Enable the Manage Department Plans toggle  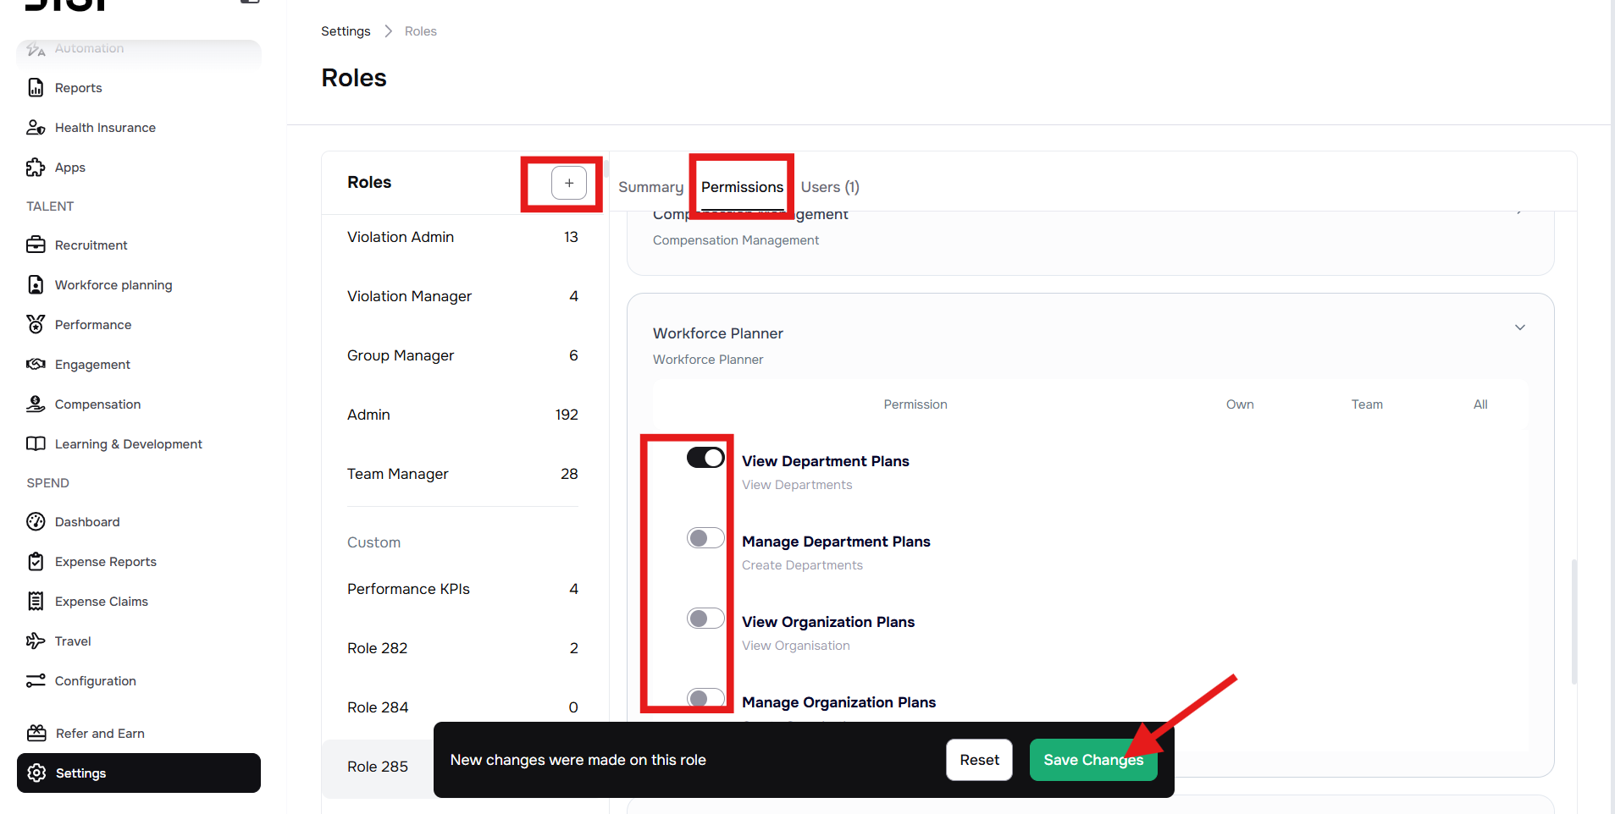(x=705, y=538)
